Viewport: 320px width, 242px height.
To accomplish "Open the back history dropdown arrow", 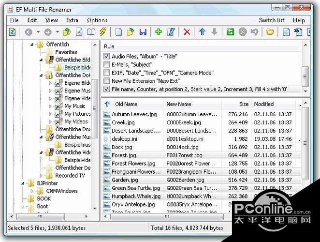I will click(38, 32).
